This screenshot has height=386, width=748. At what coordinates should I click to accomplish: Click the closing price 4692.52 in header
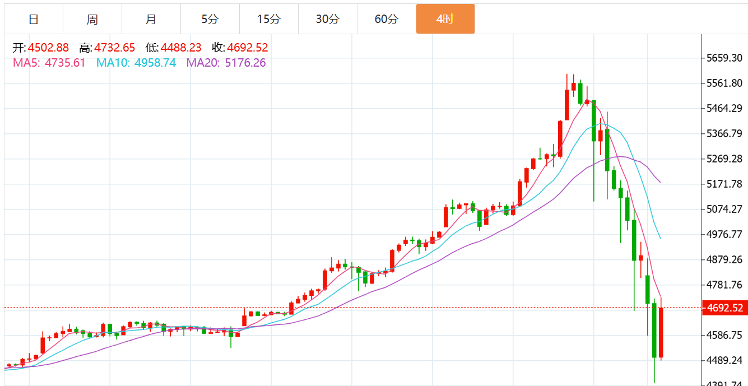pos(248,48)
